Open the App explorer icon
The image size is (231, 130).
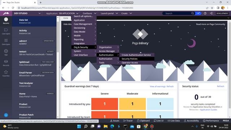tap(6, 52)
